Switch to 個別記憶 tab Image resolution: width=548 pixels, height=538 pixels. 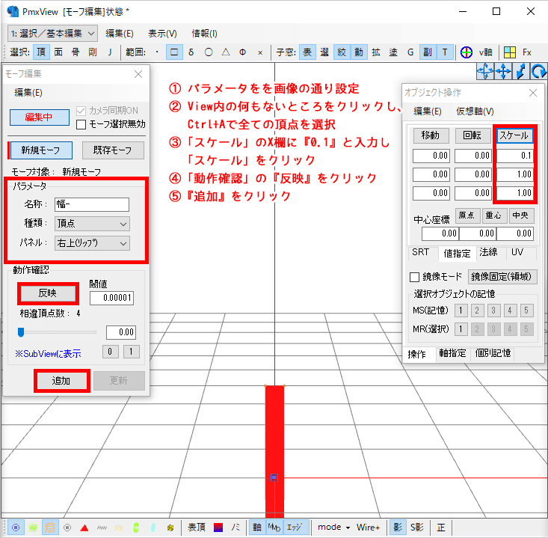(493, 353)
